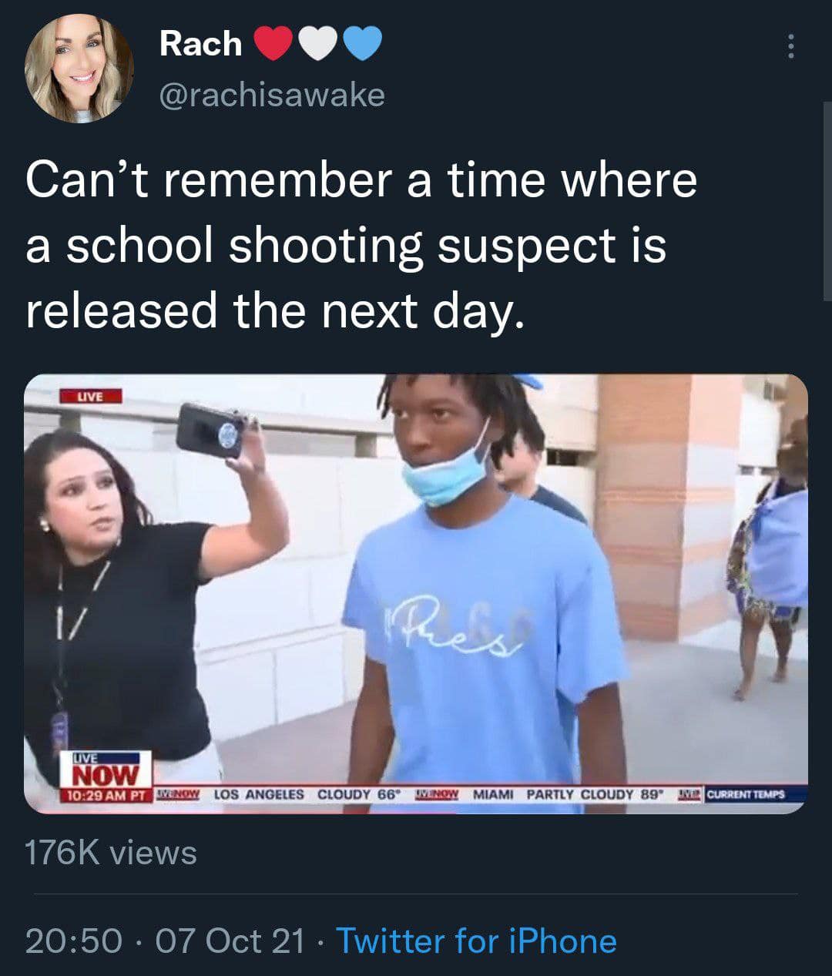Open the three-dot more options menu

[790, 47]
